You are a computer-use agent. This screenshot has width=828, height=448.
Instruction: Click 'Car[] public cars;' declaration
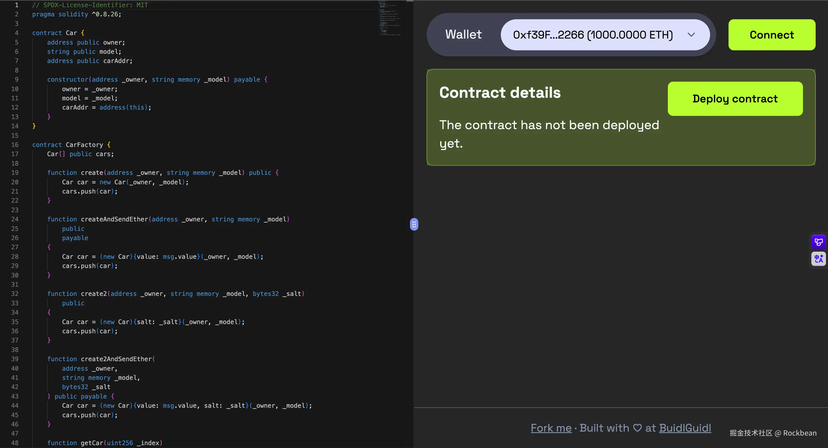[x=80, y=154]
